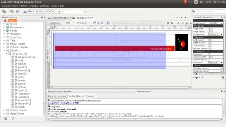This screenshot has height=127, width=226.
Task: Switch to the Welcome Window tab
Action: [58, 18]
